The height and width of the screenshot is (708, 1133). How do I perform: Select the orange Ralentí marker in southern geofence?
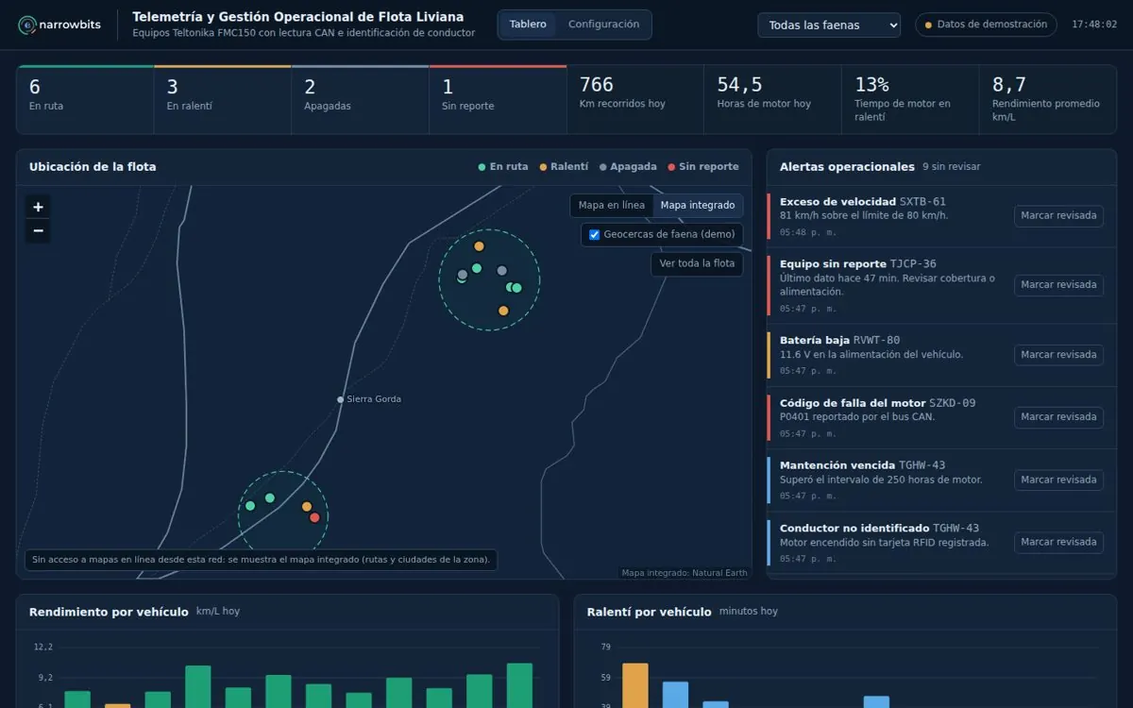pyautogui.click(x=307, y=507)
